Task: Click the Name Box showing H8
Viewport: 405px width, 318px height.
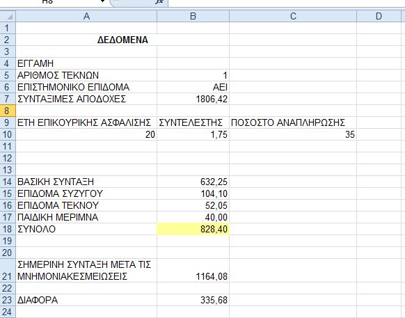Action: pos(51,1)
